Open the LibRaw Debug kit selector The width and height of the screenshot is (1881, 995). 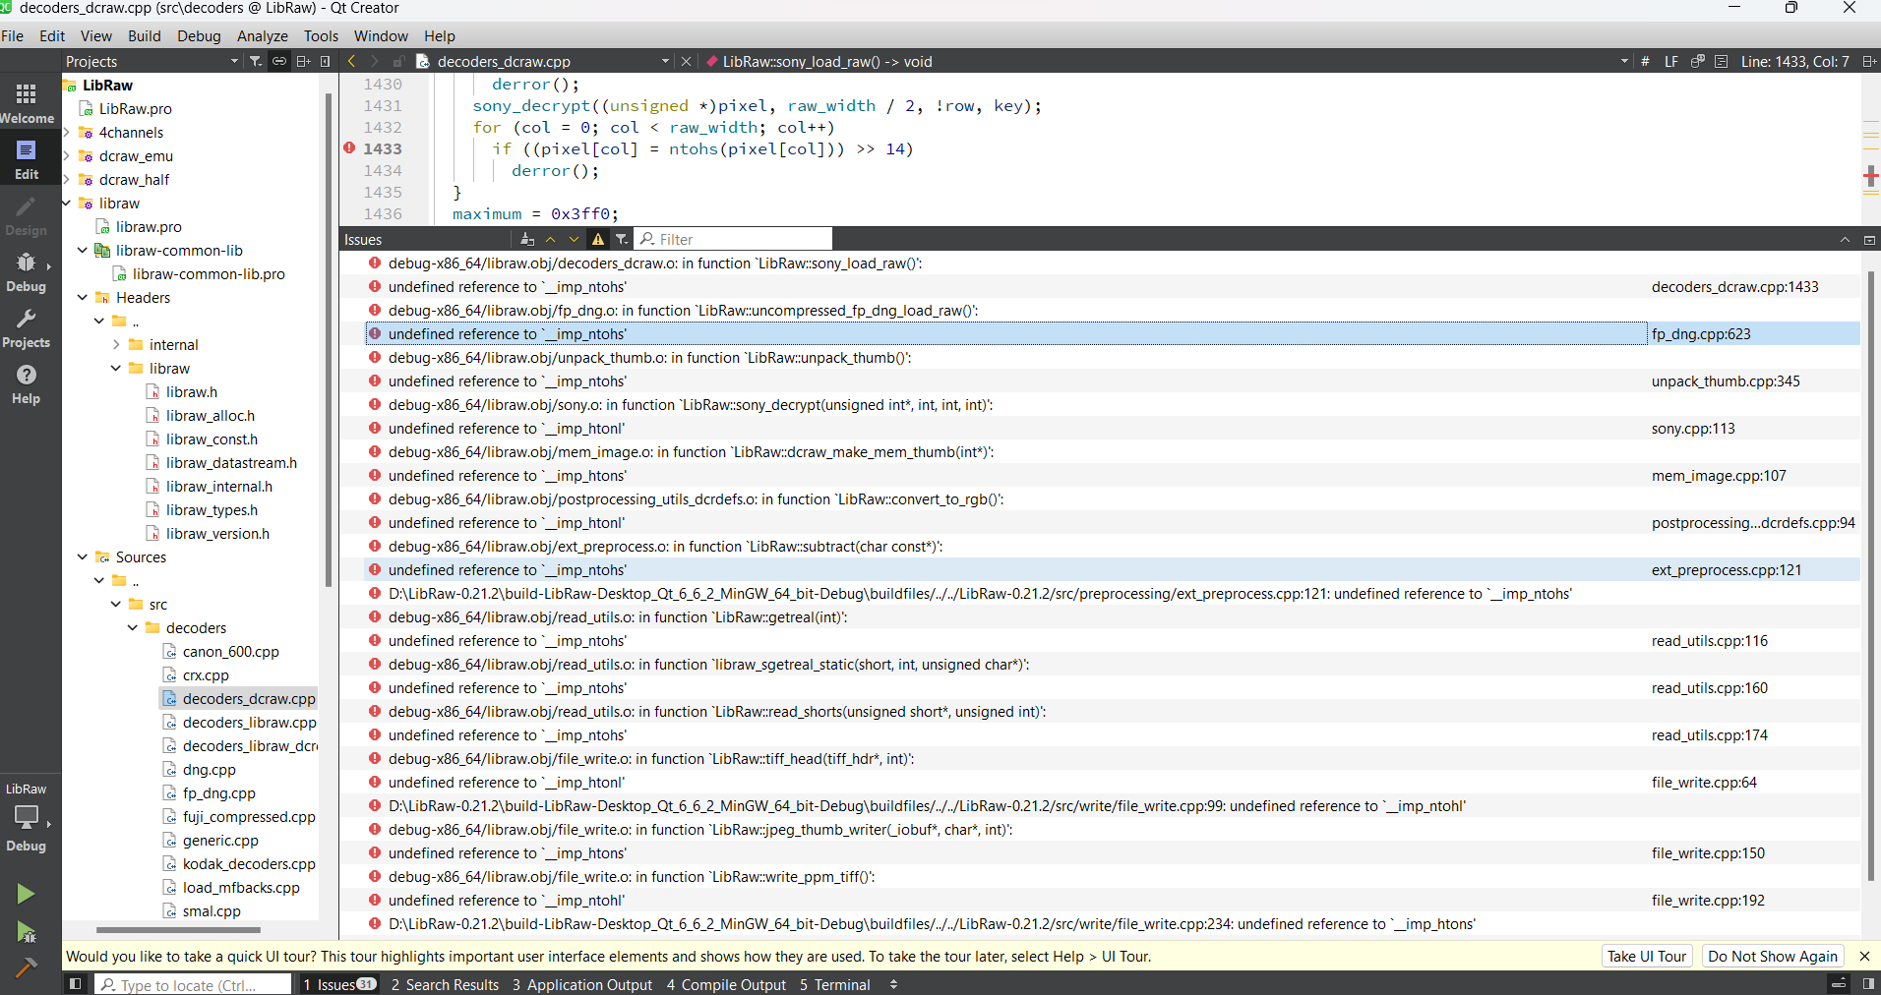click(x=27, y=819)
